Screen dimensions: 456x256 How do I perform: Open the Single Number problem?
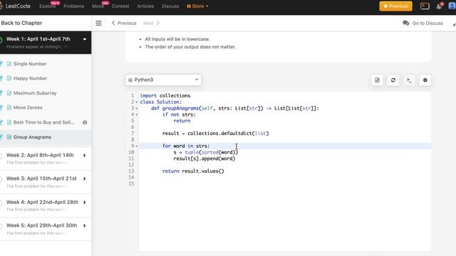(x=30, y=64)
